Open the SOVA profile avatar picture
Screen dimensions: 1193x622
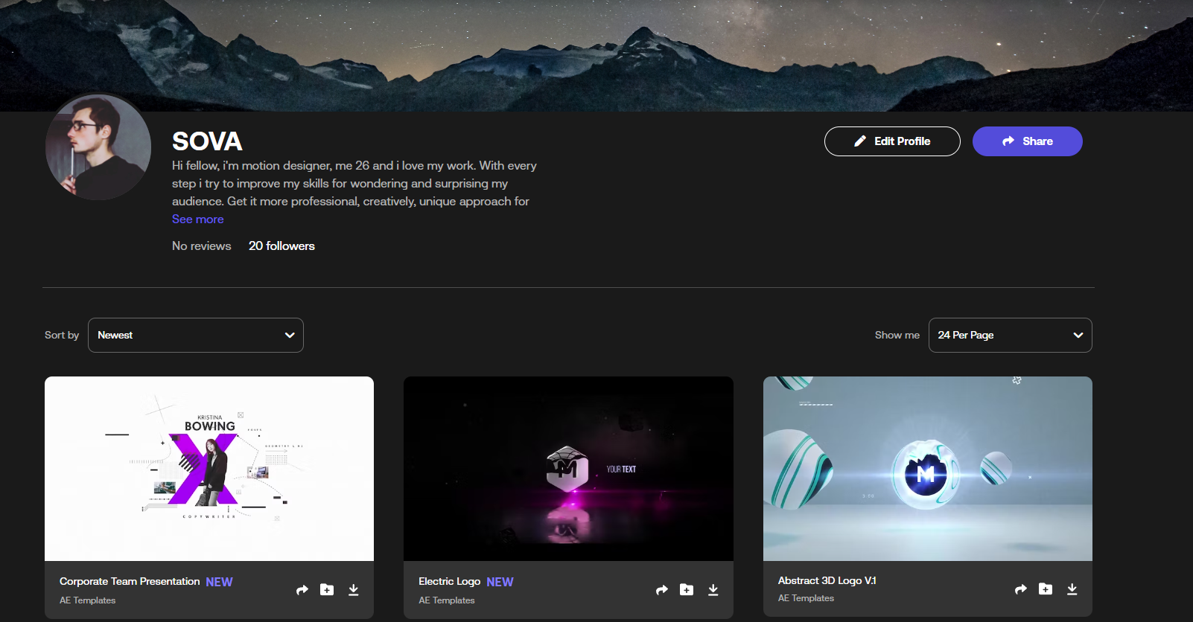98,147
